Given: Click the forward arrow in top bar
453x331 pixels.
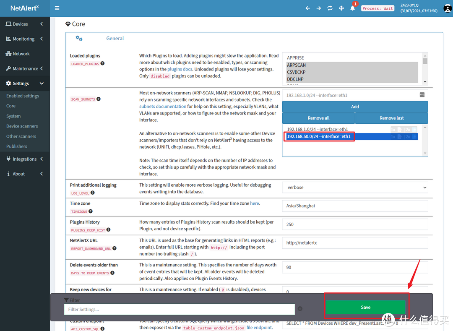Looking at the screenshot, I should [x=319, y=8].
